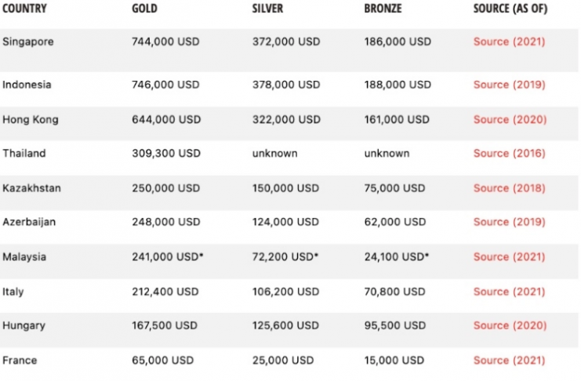The height and width of the screenshot is (381, 581).
Task: Click the COUNTRY column header
Action: 24,8
